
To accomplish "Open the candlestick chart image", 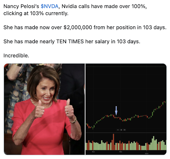I will [x=126, y=109].
